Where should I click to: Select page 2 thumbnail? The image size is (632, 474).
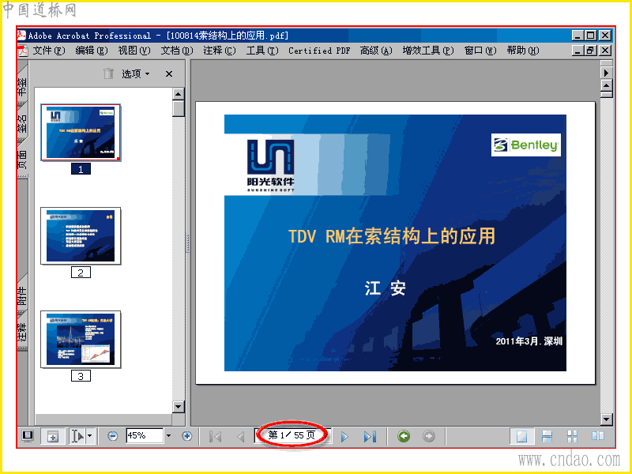click(81, 236)
